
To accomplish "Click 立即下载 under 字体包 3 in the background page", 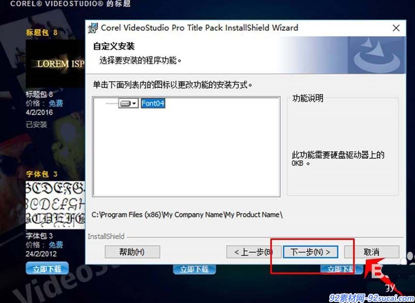I will (47, 268).
